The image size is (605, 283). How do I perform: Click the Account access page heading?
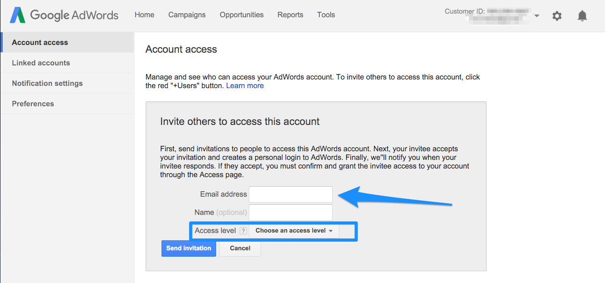point(181,49)
